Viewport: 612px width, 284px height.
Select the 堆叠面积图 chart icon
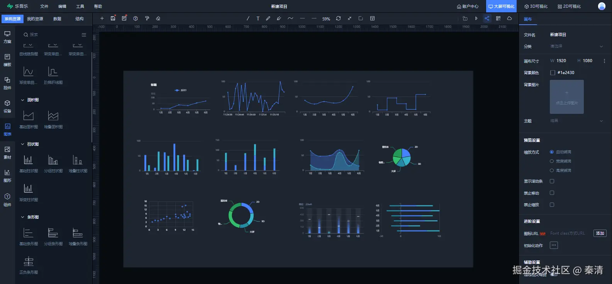pos(53,116)
